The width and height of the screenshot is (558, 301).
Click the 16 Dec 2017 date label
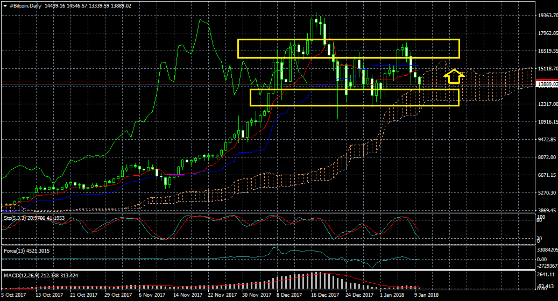tap(323, 295)
